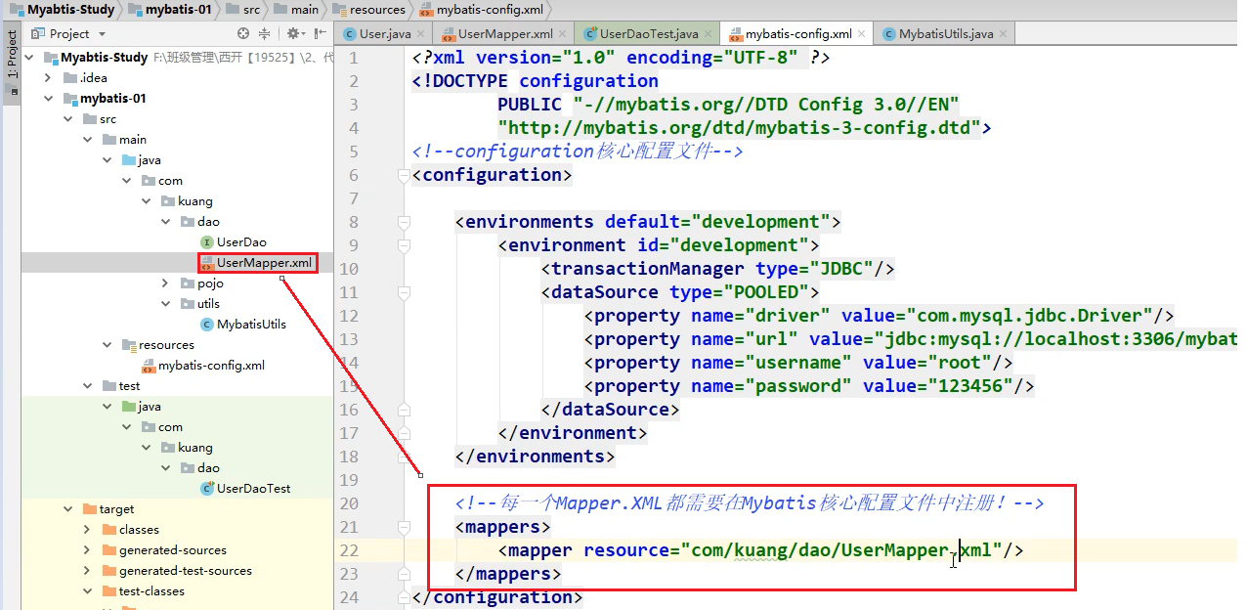Viewport: 1247px width, 610px height.
Task: Select the test folder in tree
Action: click(x=130, y=386)
